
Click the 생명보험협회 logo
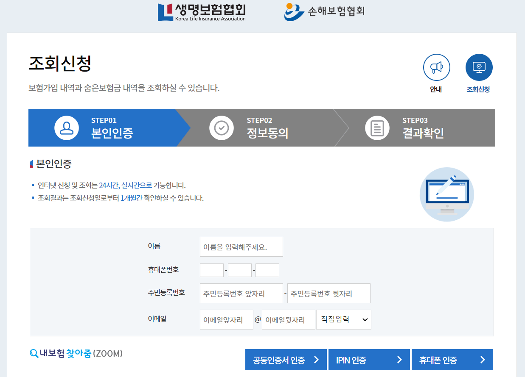(202, 11)
